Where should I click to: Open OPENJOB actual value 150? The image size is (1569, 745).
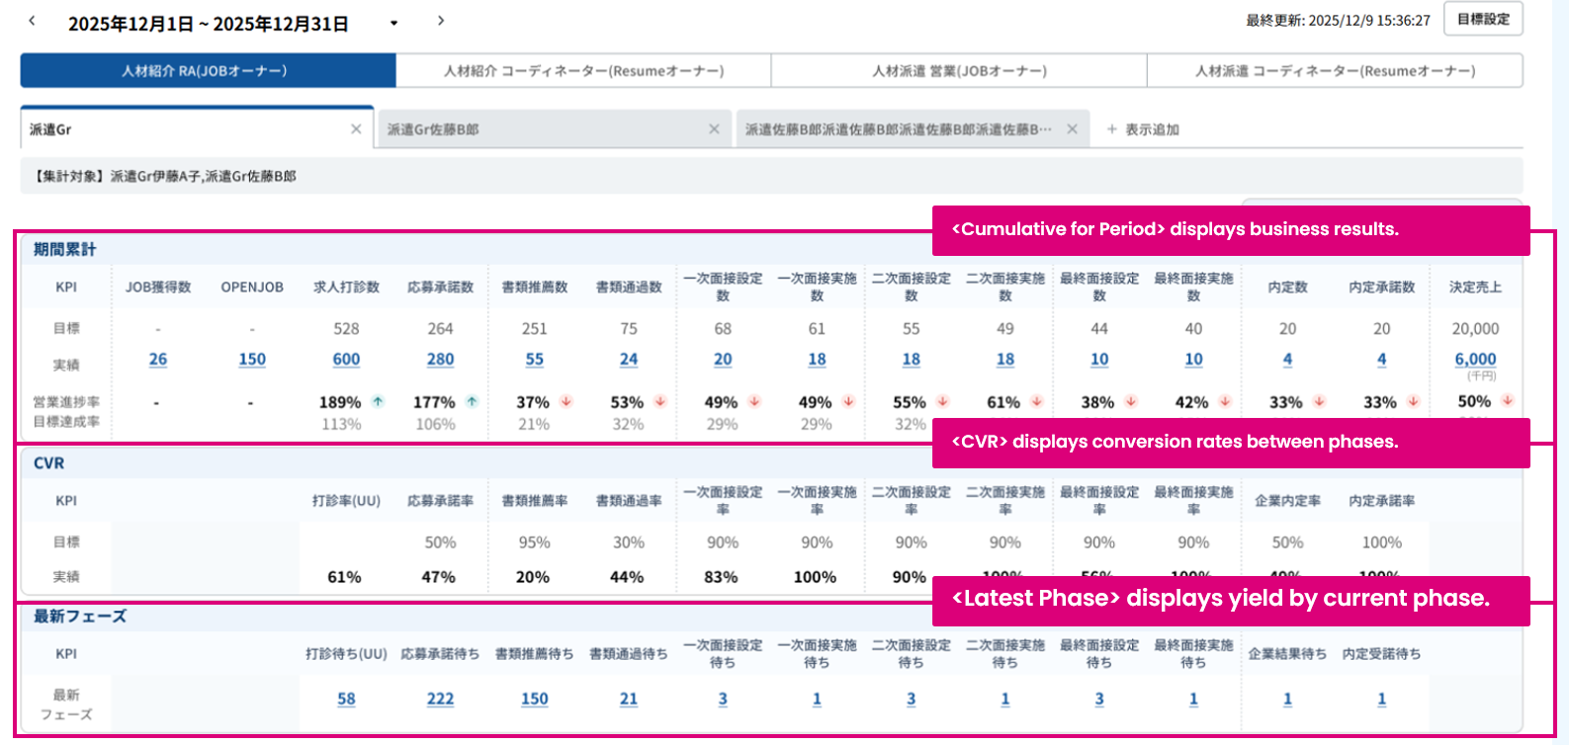point(252,360)
